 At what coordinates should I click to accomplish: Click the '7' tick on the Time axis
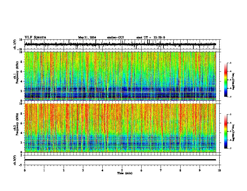[x=161, y=170]
